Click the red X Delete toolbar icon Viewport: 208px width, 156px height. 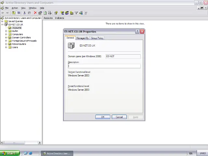35,13
